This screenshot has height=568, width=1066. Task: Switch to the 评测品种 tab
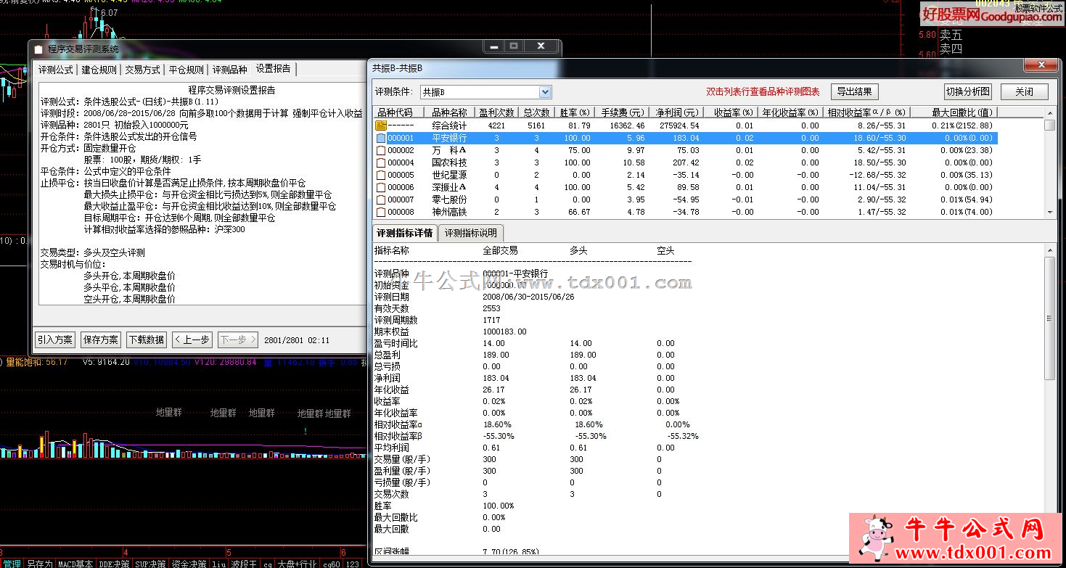230,70
